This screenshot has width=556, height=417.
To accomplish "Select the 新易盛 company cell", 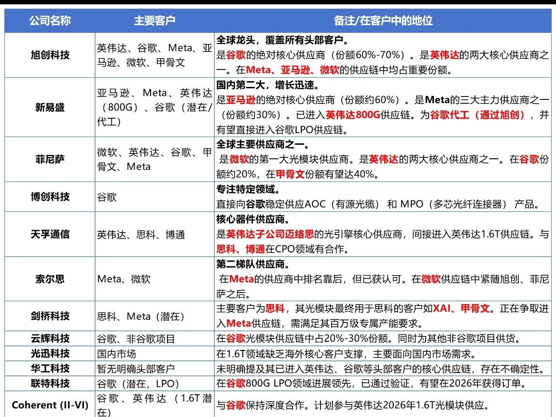I will 50,107.
